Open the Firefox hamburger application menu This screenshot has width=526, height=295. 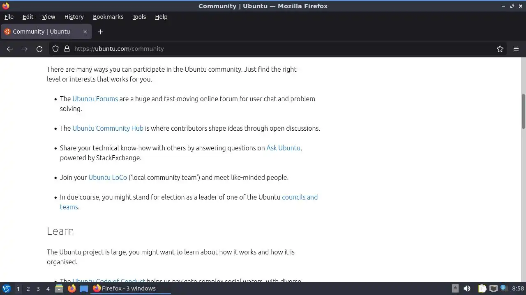[x=516, y=49]
